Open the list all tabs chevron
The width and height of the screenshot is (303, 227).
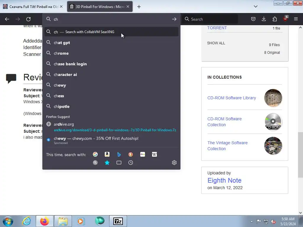point(255,7)
